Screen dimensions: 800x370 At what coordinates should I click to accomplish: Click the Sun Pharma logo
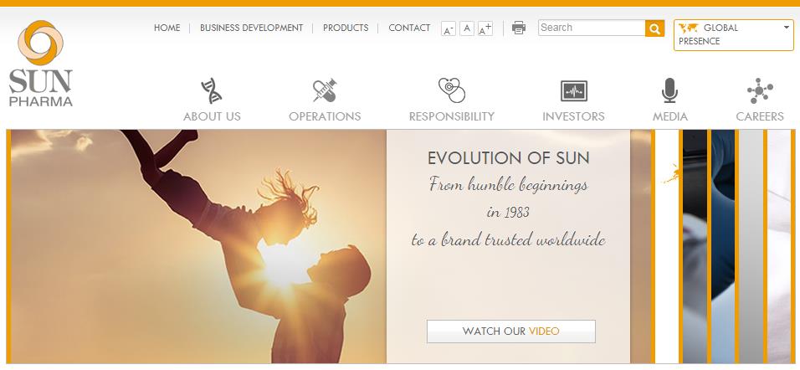pyautogui.click(x=40, y=63)
